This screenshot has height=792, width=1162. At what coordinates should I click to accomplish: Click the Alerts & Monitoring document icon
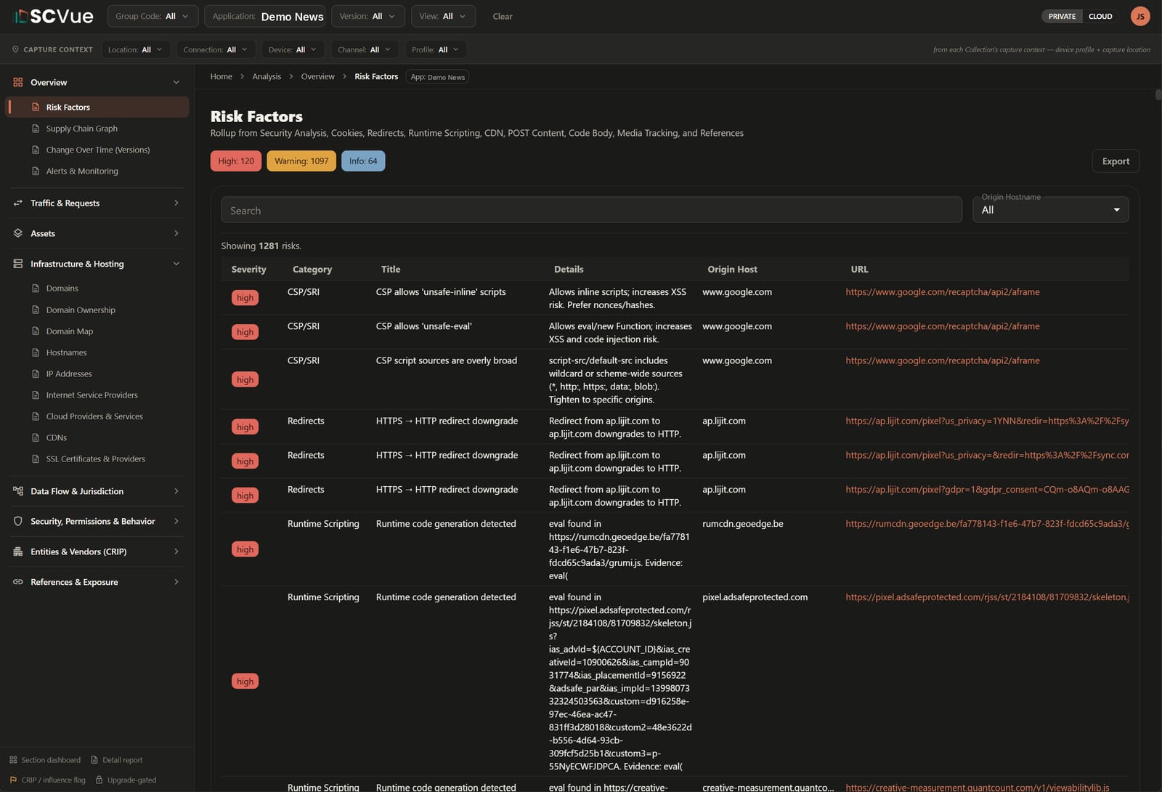pyautogui.click(x=36, y=171)
